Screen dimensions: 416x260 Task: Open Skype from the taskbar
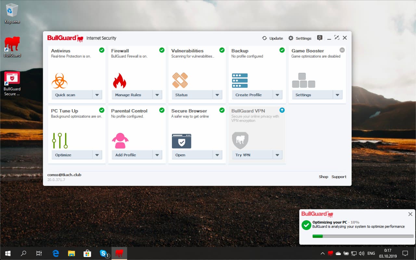coord(104,253)
